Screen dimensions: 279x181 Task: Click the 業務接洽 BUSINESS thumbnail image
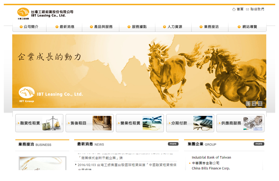click(x=42, y=163)
